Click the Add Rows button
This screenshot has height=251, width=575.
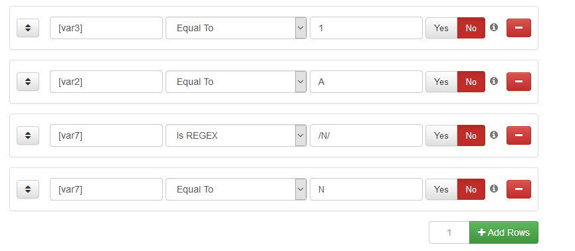[x=504, y=232]
